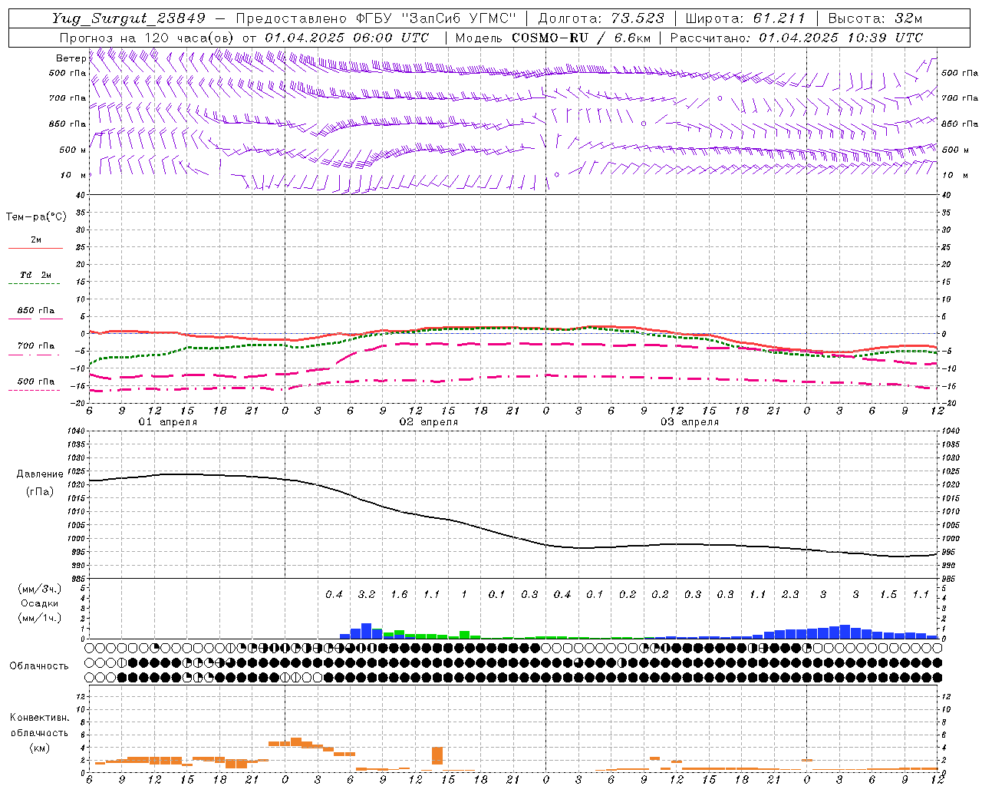This screenshot has height=786, width=982.
Task: Click the 2.3 precipitation total value
Action: tap(790, 594)
